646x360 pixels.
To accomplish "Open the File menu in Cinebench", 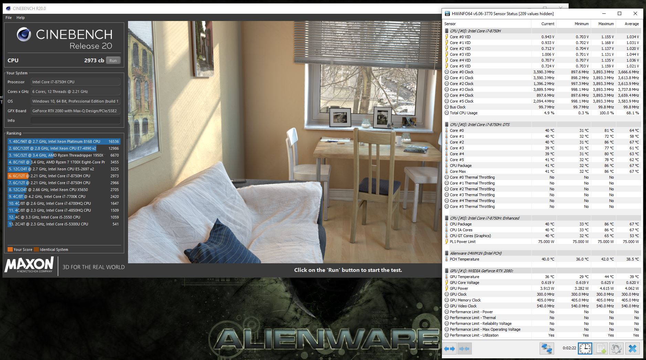I will point(9,18).
